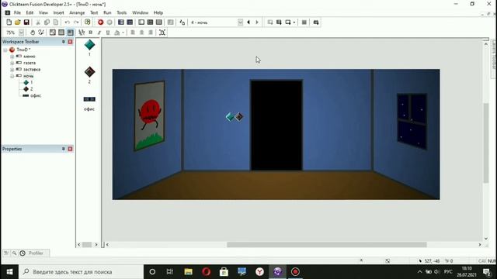Stop the application with the grey circle icon
Screen dimensions: 497x279
click(109, 22)
